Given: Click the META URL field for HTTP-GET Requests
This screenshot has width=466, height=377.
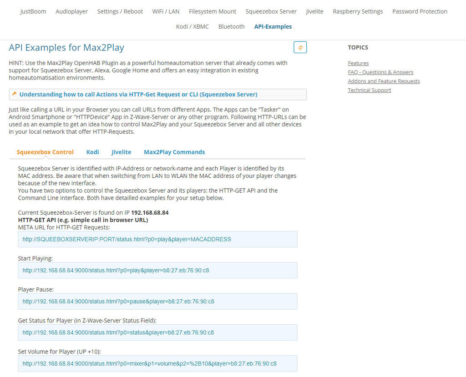Looking at the screenshot, I should click(157, 239).
